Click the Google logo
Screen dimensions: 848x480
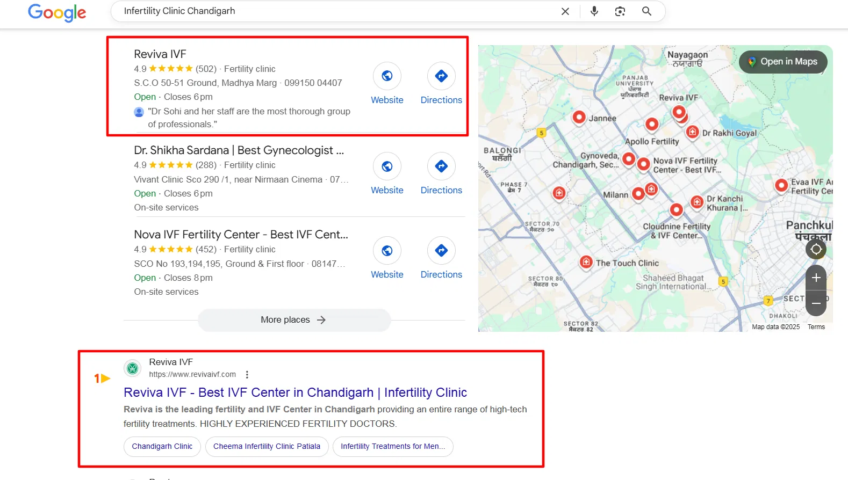point(57,12)
